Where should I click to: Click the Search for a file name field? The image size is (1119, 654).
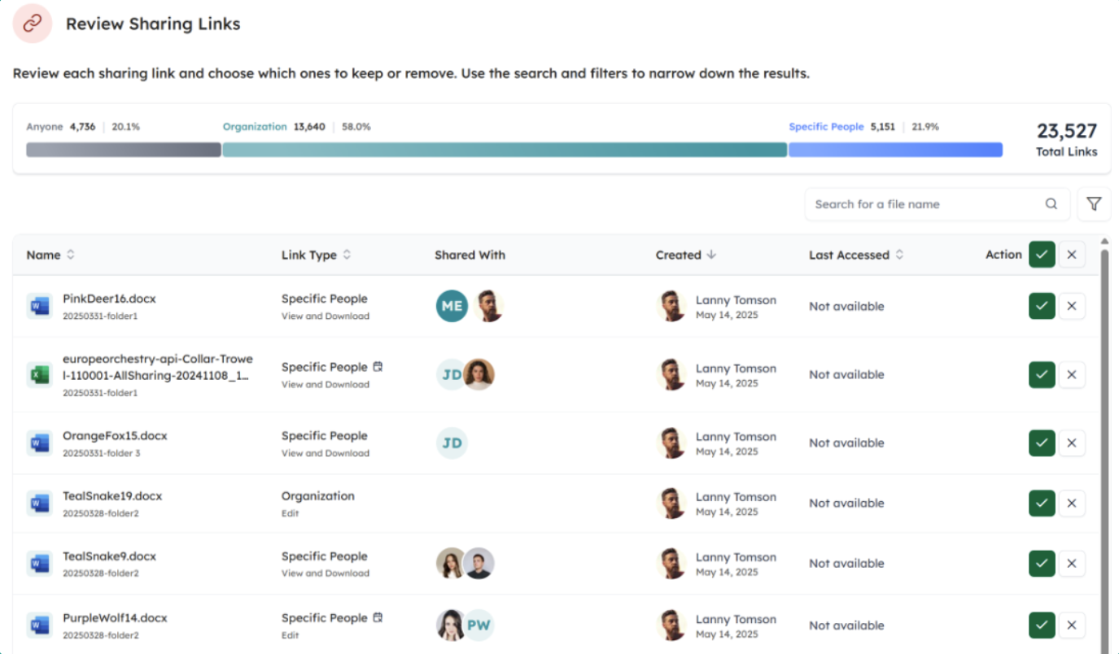pyautogui.click(x=938, y=204)
